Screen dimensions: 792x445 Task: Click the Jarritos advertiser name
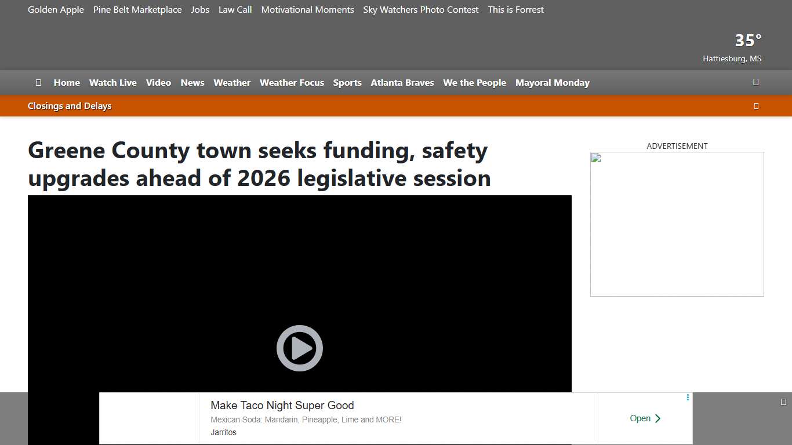tap(223, 432)
